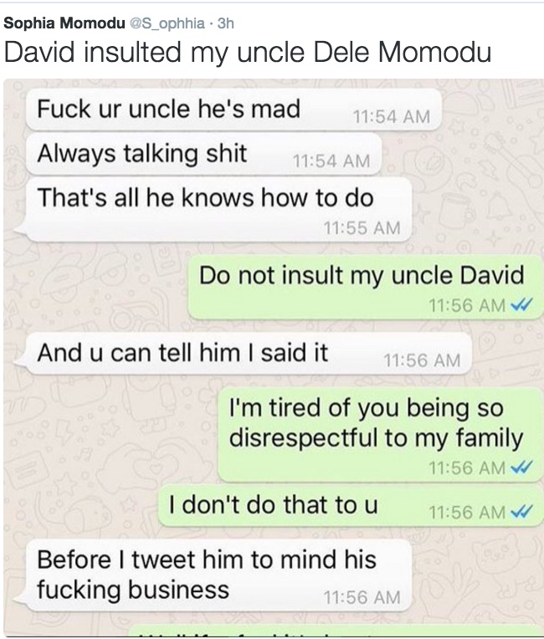Select the 'I'm tired of you being so disrespectful' bubble
This screenshot has height=639, width=544.
(x=380, y=434)
